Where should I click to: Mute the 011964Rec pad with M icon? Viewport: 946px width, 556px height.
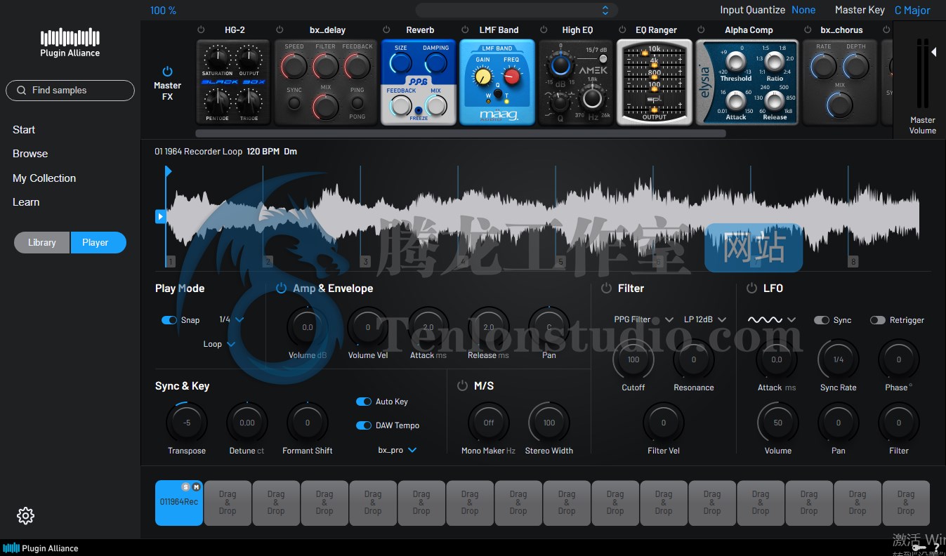[197, 486]
